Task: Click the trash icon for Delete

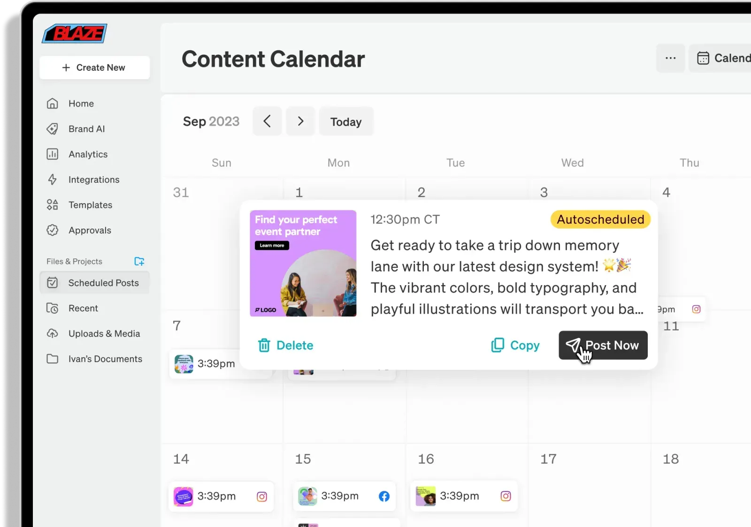Action: pos(264,346)
